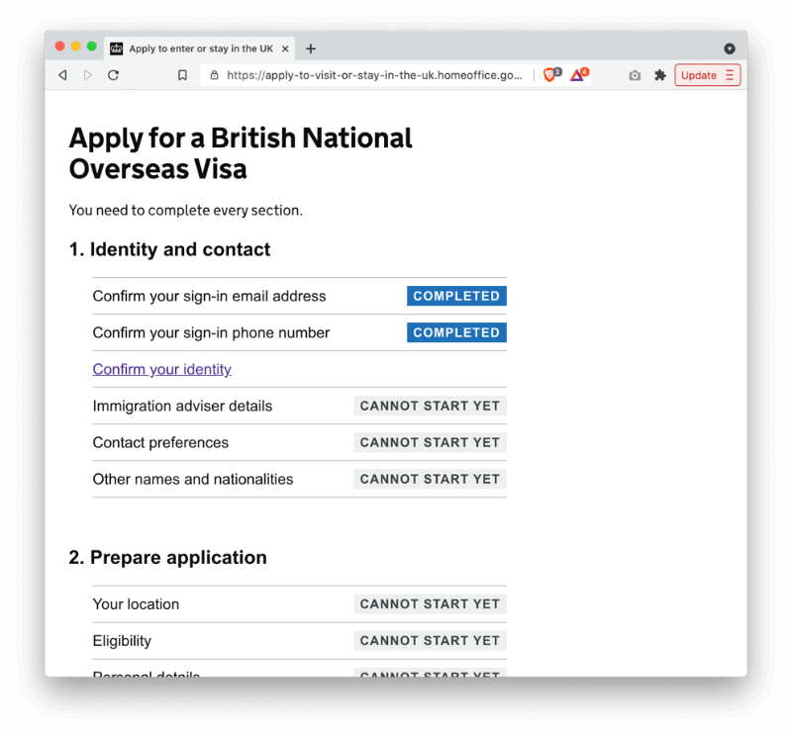Click the '1. Identity and contact' heading
792x736 pixels.
pyautogui.click(x=169, y=249)
